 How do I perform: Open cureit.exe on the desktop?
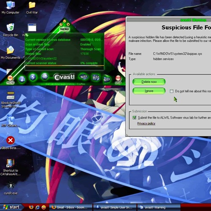point(11,188)
